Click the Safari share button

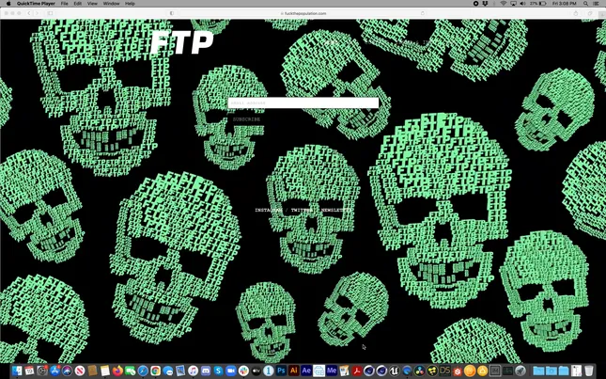point(576,13)
